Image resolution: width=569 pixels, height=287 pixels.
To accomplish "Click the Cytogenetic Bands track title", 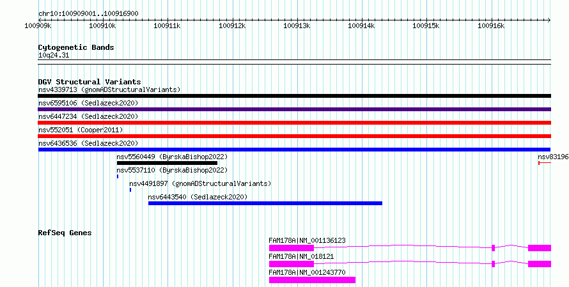I will [x=76, y=47].
